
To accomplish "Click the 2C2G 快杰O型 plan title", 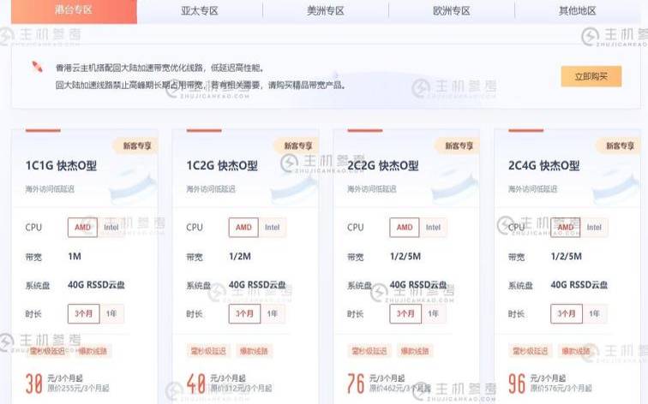I will tap(383, 166).
